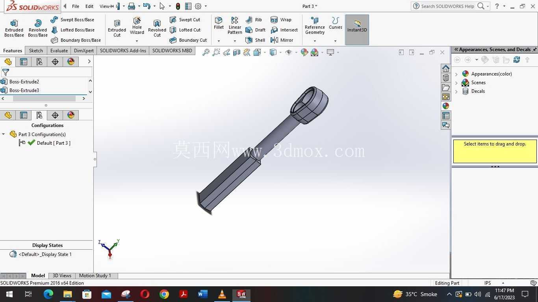This screenshot has height=302, width=538.
Task: Switch to Motion Study 1 tab
Action: [95, 276]
